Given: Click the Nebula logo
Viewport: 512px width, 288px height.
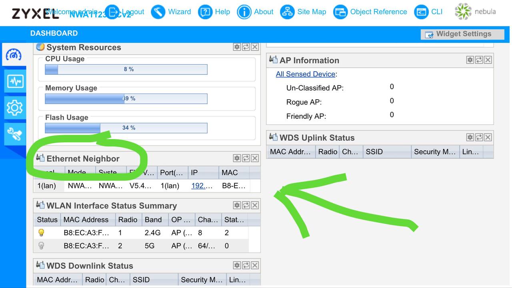Looking at the screenshot, I should point(475,12).
